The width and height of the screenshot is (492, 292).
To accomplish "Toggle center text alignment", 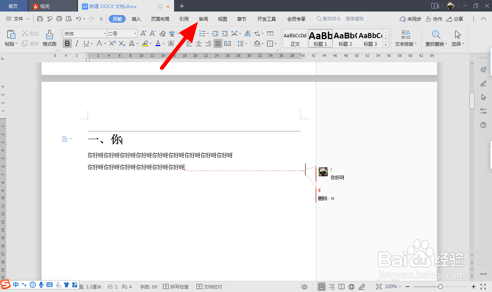I will tap(199, 43).
